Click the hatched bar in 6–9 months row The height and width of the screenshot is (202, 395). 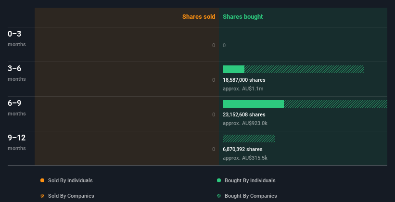pos(335,104)
